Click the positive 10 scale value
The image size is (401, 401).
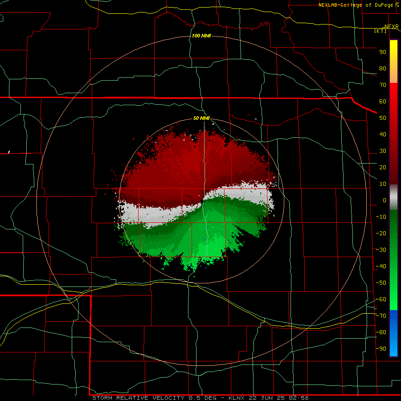(x=383, y=184)
